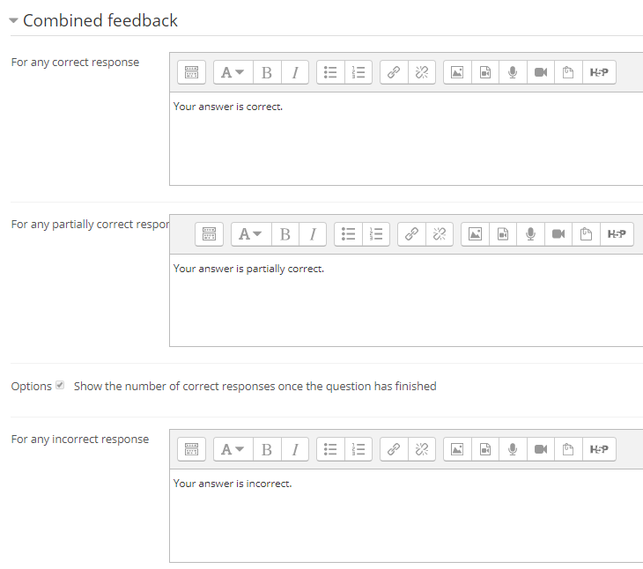Click the 'For any correct response' label

pyautogui.click(x=75, y=63)
